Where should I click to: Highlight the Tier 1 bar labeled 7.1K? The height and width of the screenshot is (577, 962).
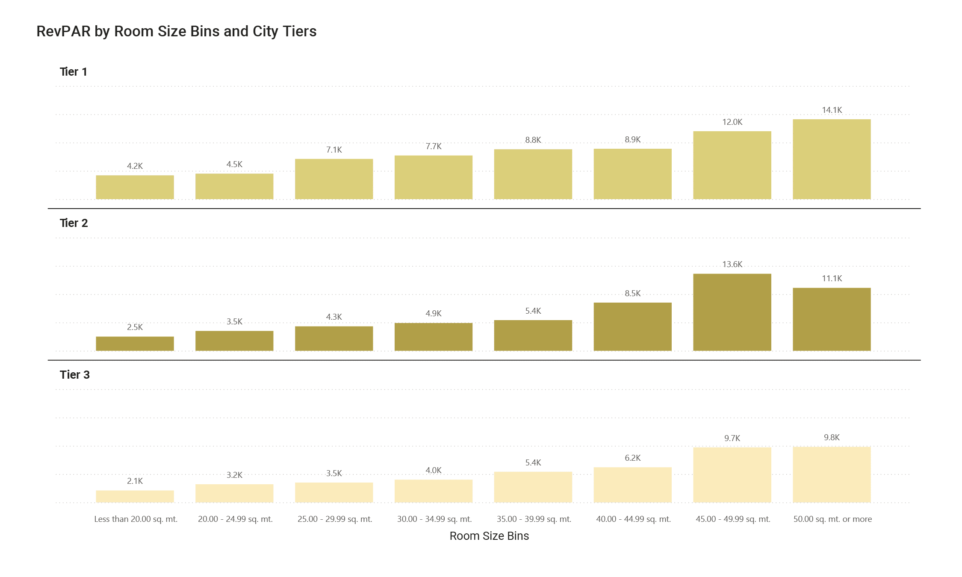tap(333, 179)
